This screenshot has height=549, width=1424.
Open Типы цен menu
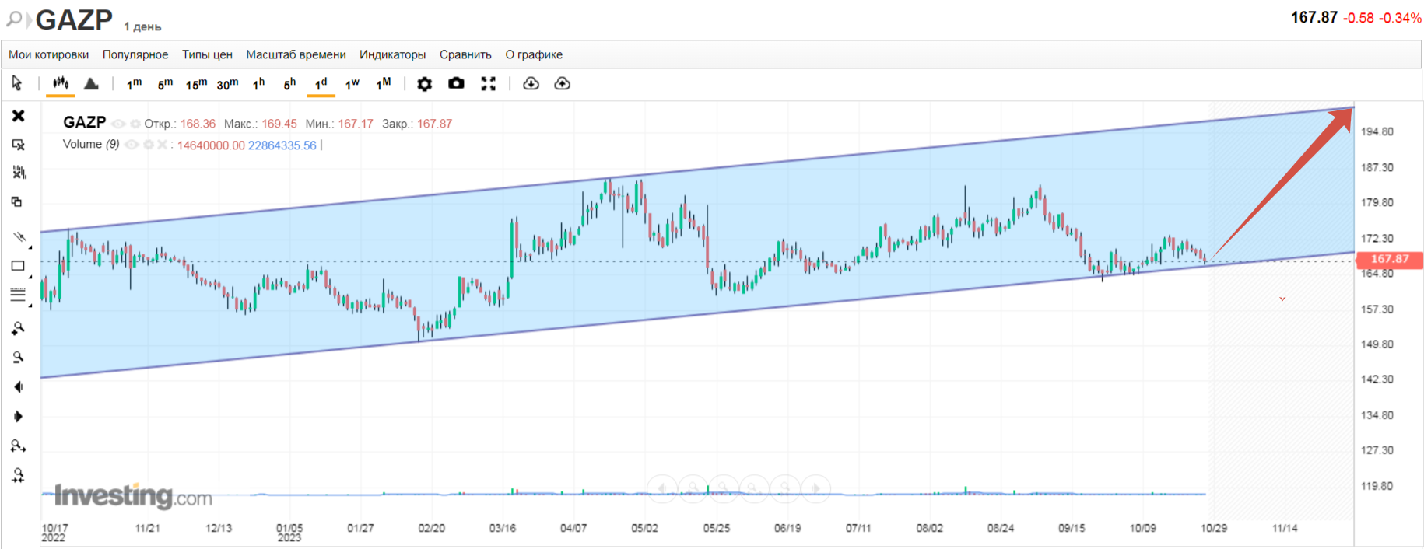[207, 54]
